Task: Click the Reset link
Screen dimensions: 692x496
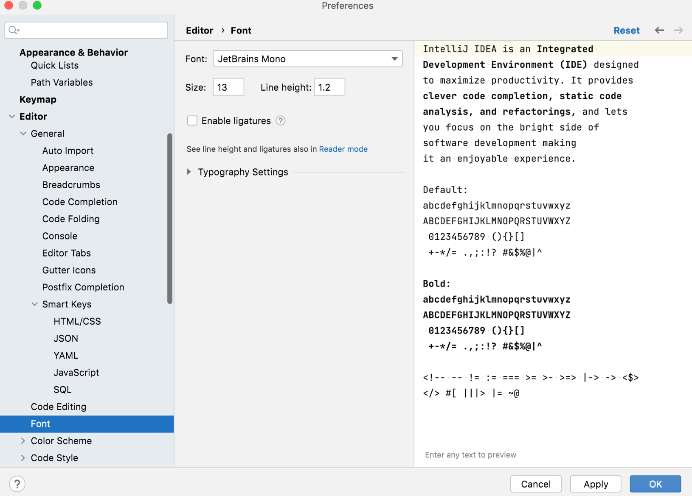Action: 627,30
